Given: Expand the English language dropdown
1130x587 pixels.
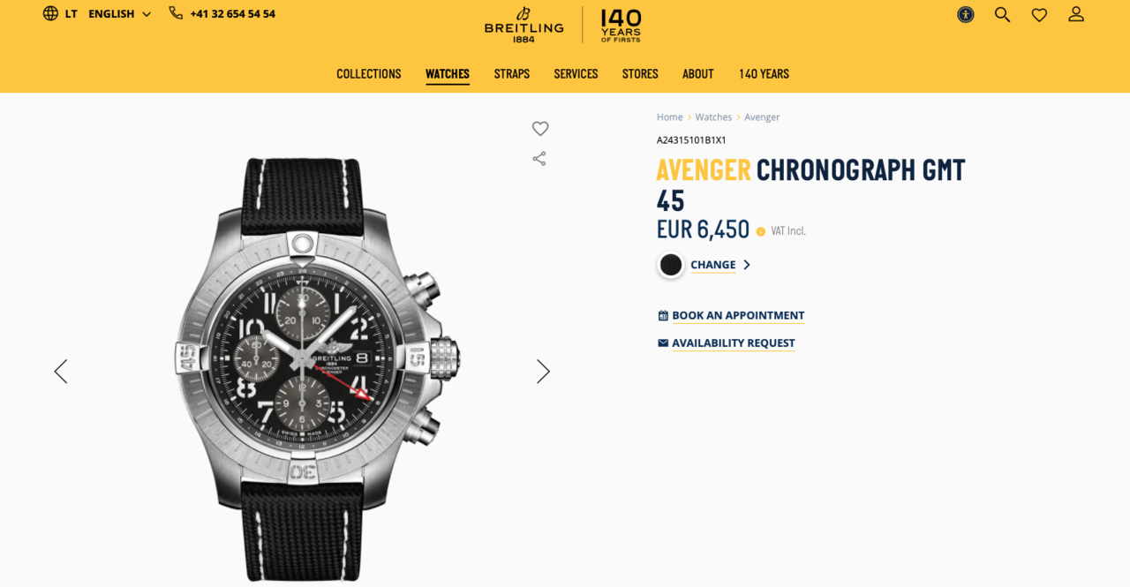Looking at the screenshot, I should (x=120, y=13).
